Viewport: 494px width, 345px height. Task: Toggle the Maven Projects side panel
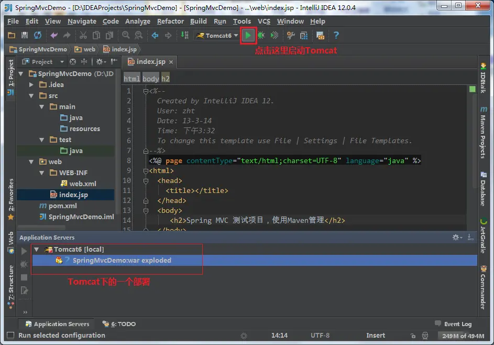[x=484, y=133]
